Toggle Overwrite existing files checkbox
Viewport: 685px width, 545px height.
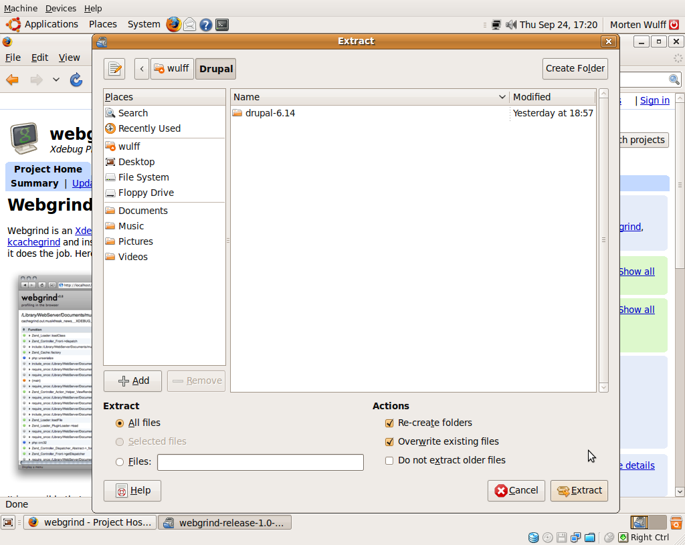[389, 442]
